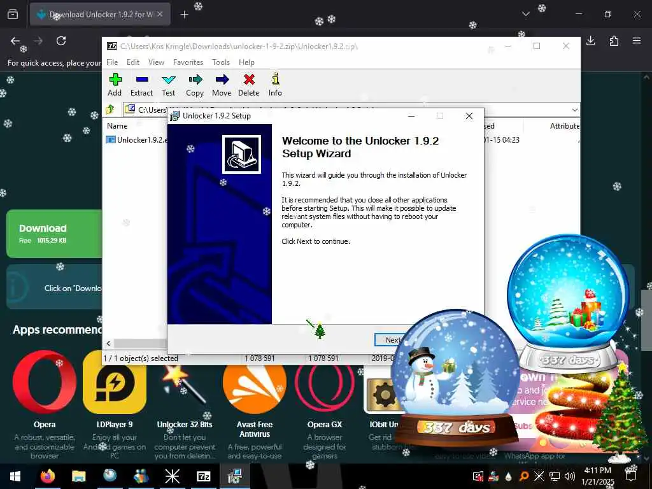The image size is (652, 489).
Task: Click the Info icon in 7-Zip toolbar
Action: [x=275, y=79]
